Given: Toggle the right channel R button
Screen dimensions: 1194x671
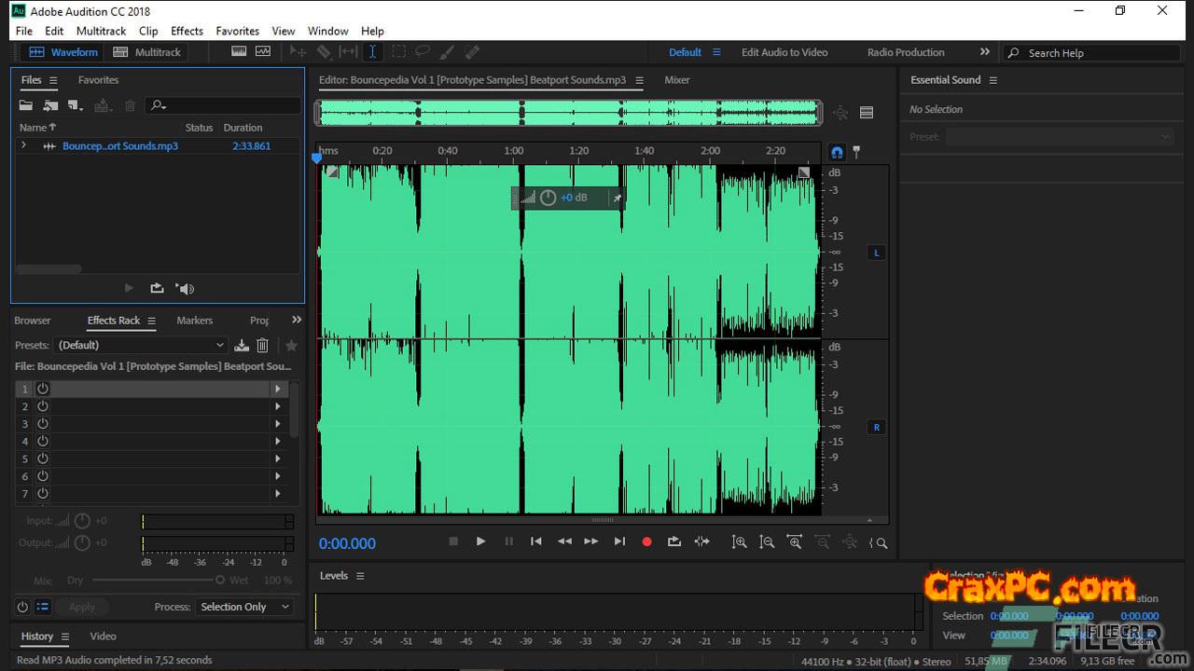Looking at the screenshot, I should (876, 427).
